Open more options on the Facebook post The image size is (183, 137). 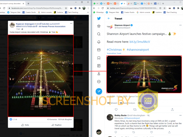point(71,23)
